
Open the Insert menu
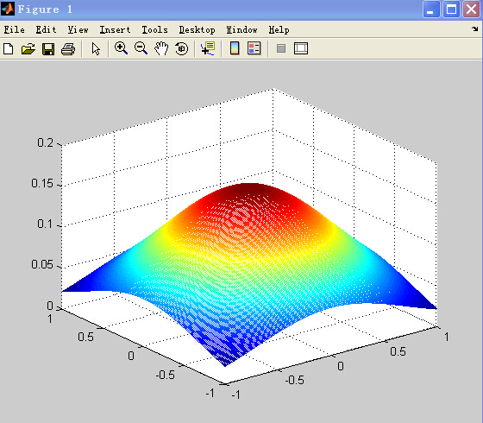click(115, 30)
